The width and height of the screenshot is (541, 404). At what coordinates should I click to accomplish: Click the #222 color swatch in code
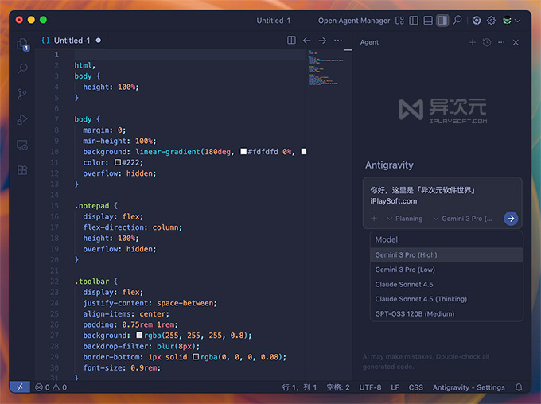click(x=118, y=162)
